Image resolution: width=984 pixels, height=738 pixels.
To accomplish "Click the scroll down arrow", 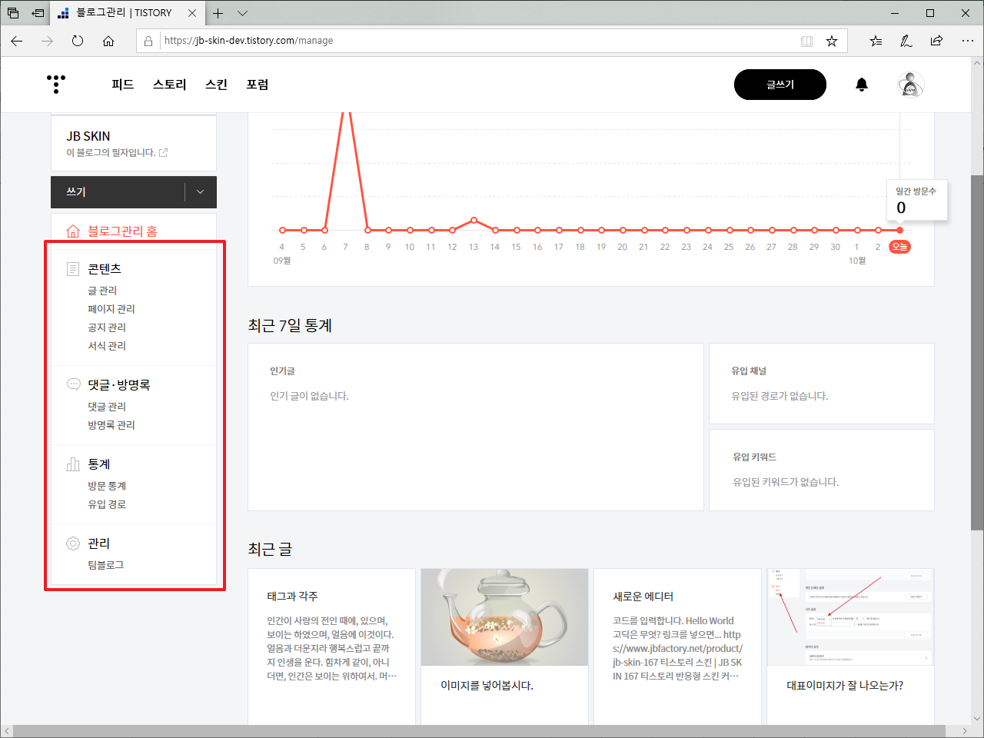I will pos(977,719).
